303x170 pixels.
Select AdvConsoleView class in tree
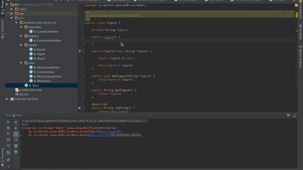point(48,68)
